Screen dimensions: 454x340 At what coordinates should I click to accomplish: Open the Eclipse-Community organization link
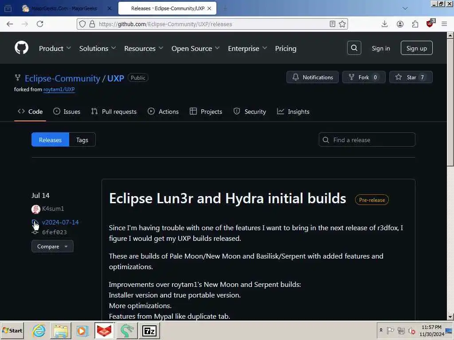click(x=62, y=78)
